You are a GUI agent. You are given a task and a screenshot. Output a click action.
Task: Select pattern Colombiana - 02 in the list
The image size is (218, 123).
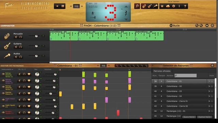tap(183, 86)
